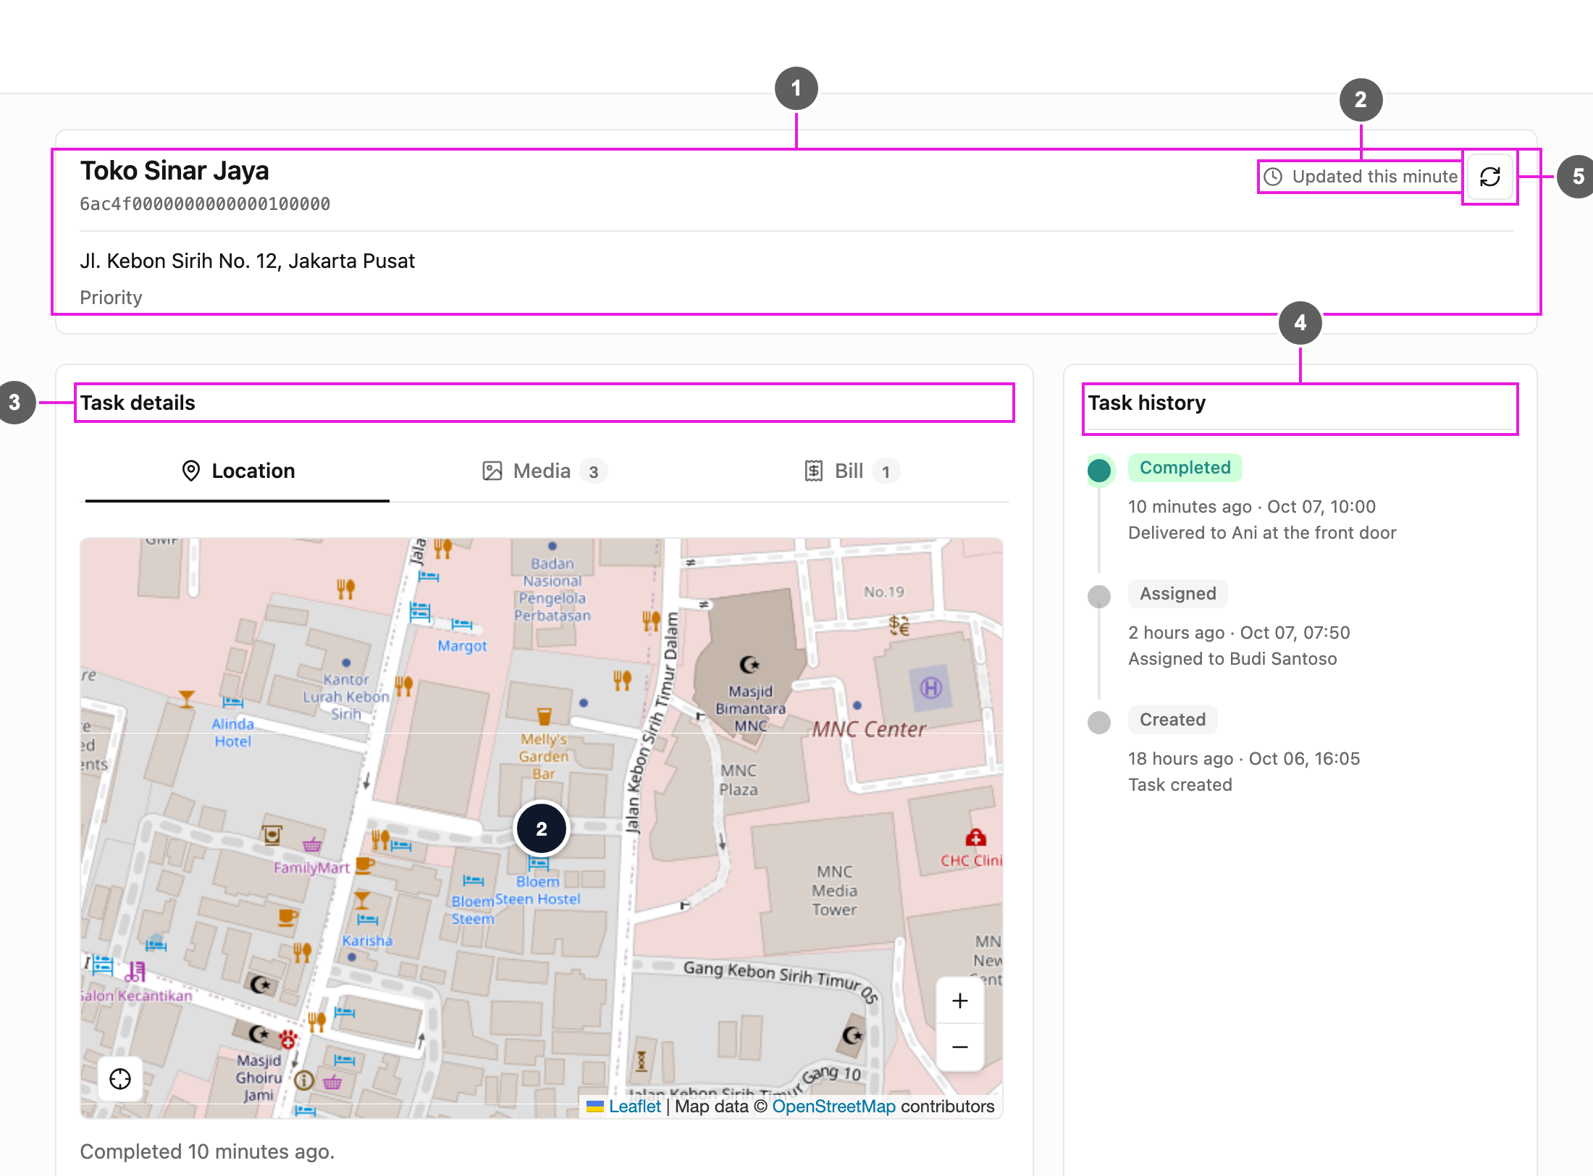Click the Assigned timeline dot

click(x=1099, y=596)
